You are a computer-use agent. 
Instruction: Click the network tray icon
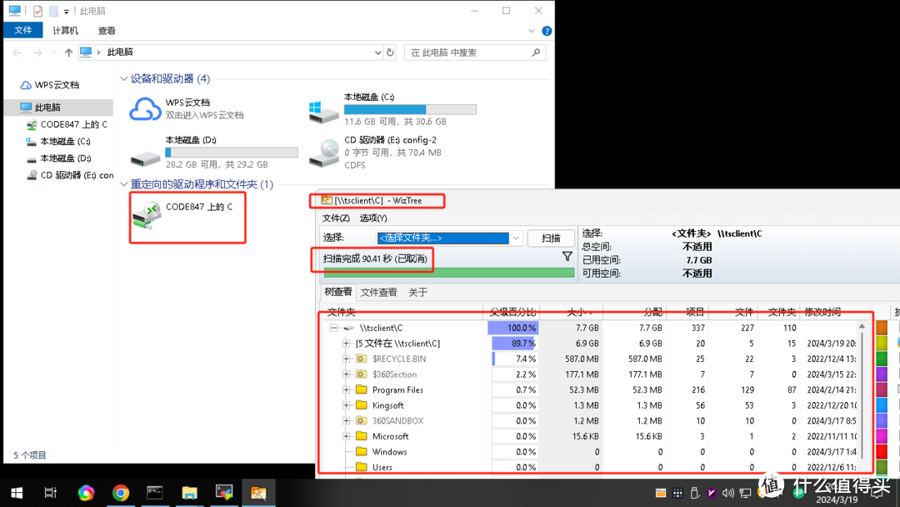pos(746,493)
